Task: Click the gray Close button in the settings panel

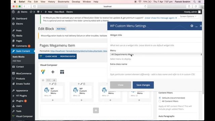Action: [121, 85]
